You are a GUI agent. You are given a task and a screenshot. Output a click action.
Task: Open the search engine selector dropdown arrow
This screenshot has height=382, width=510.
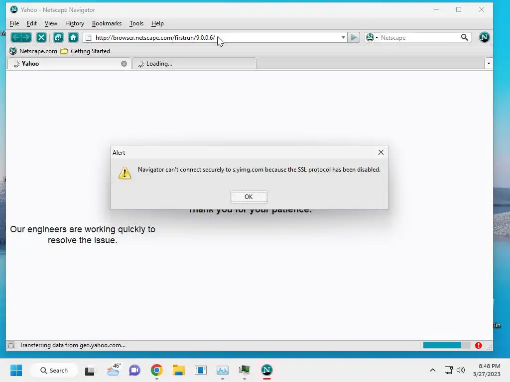[377, 38]
